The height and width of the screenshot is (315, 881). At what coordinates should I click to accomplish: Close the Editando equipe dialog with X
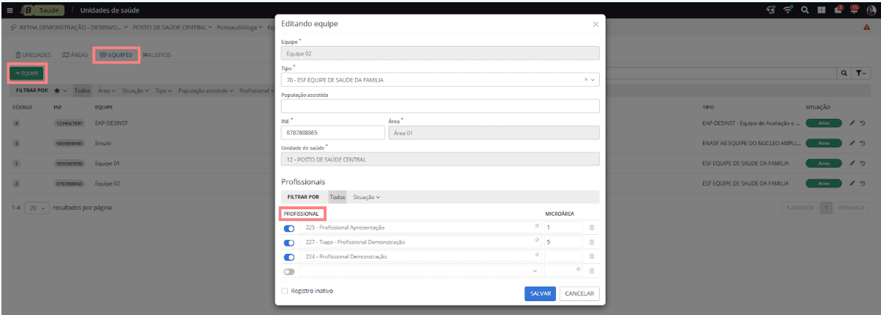click(x=595, y=24)
